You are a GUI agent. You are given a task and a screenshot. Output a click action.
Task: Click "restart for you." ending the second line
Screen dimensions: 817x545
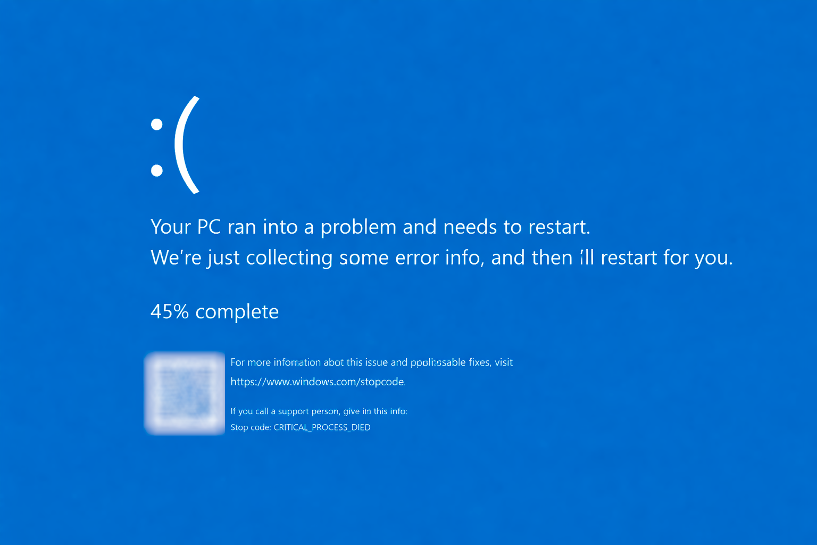[x=666, y=258]
